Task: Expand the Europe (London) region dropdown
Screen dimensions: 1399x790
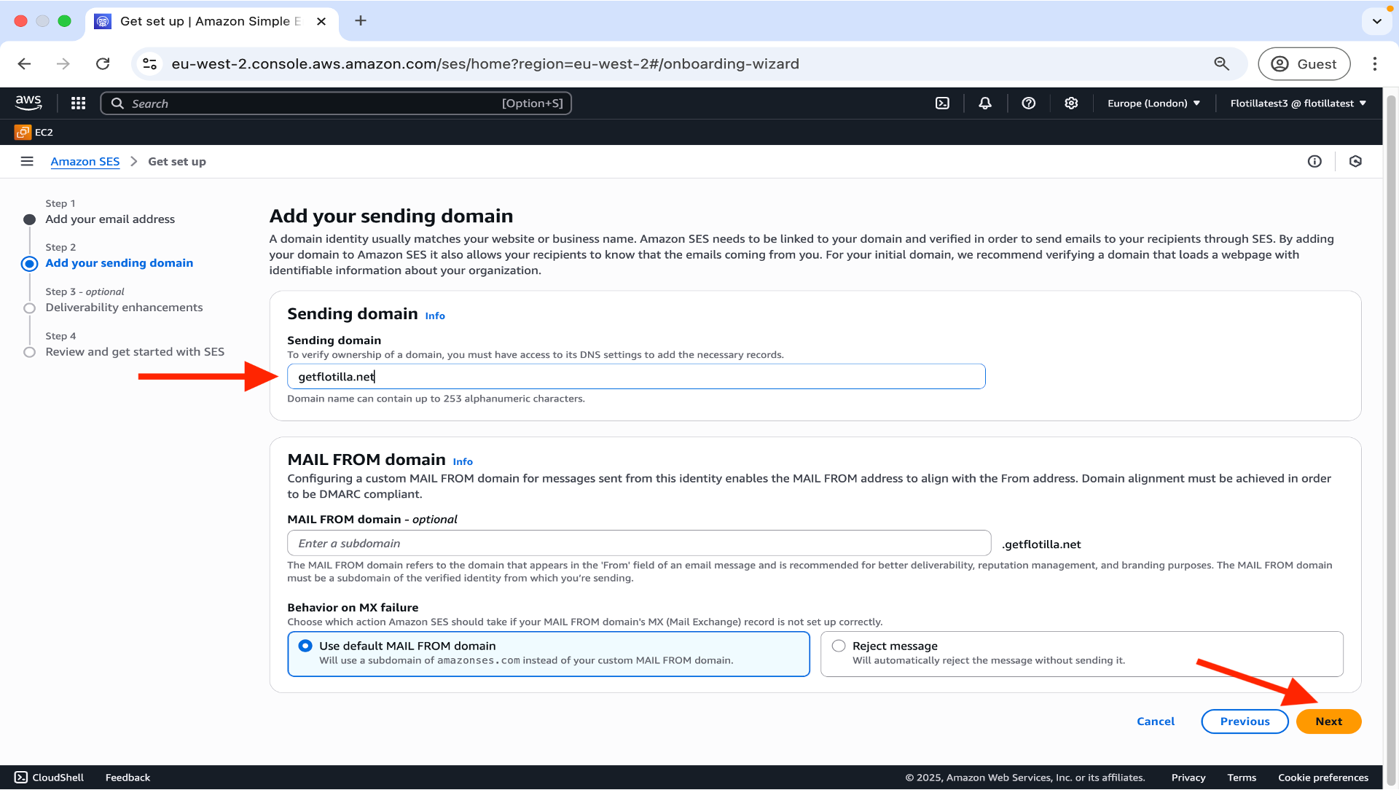Action: click(1153, 103)
